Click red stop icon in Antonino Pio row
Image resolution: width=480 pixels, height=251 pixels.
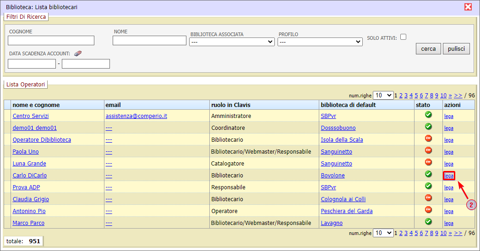point(428,209)
